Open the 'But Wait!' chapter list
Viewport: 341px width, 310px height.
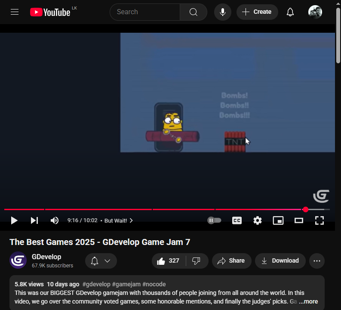pos(119,220)
